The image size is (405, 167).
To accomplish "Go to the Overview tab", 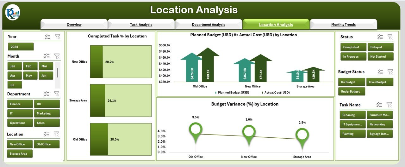I will 74,25.
